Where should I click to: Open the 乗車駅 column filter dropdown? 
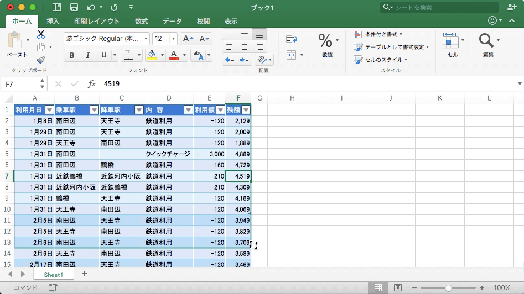[94, 110]
